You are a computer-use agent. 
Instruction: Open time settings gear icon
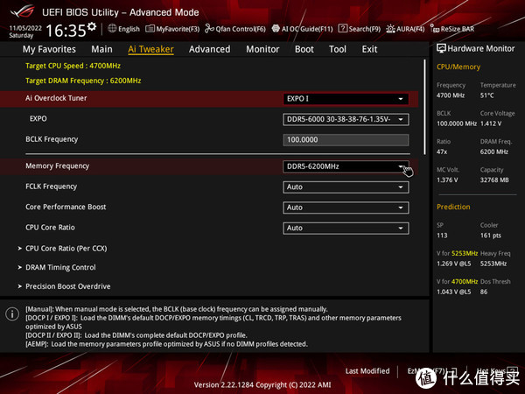tap(91, 27)
